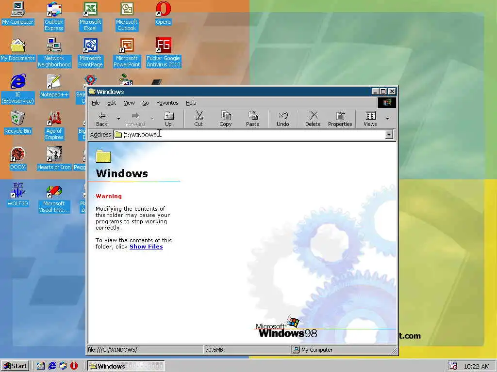Open the Back history dropdown arrow
497x372 pixels.
coord(118,119)
